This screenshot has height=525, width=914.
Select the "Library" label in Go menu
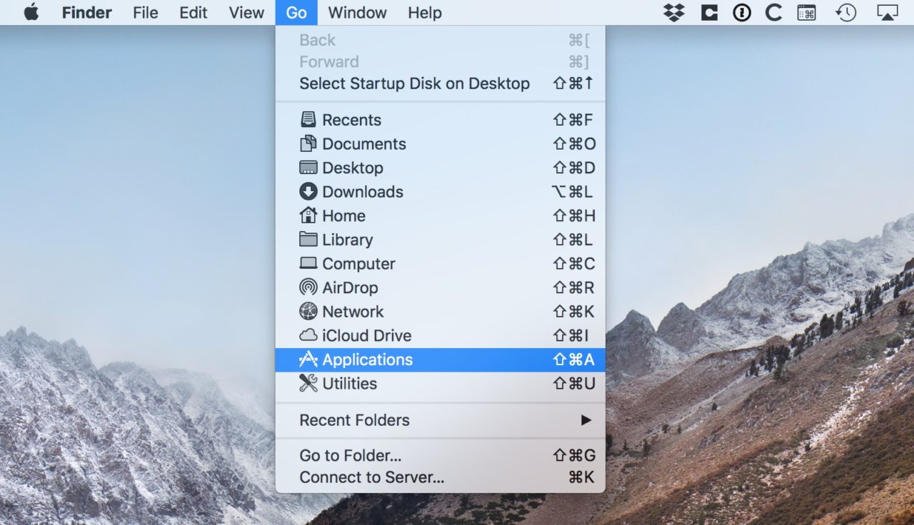[348, 240]
